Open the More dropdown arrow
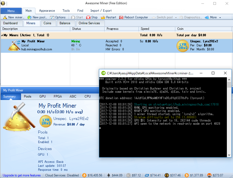233x178 pixels. [220, 18]
